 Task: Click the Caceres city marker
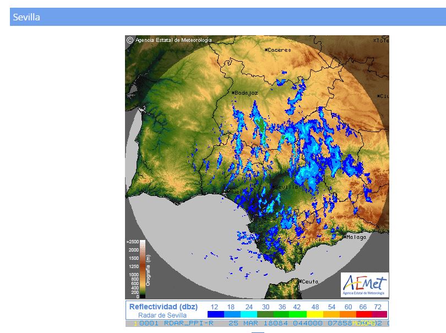point(266,50)
